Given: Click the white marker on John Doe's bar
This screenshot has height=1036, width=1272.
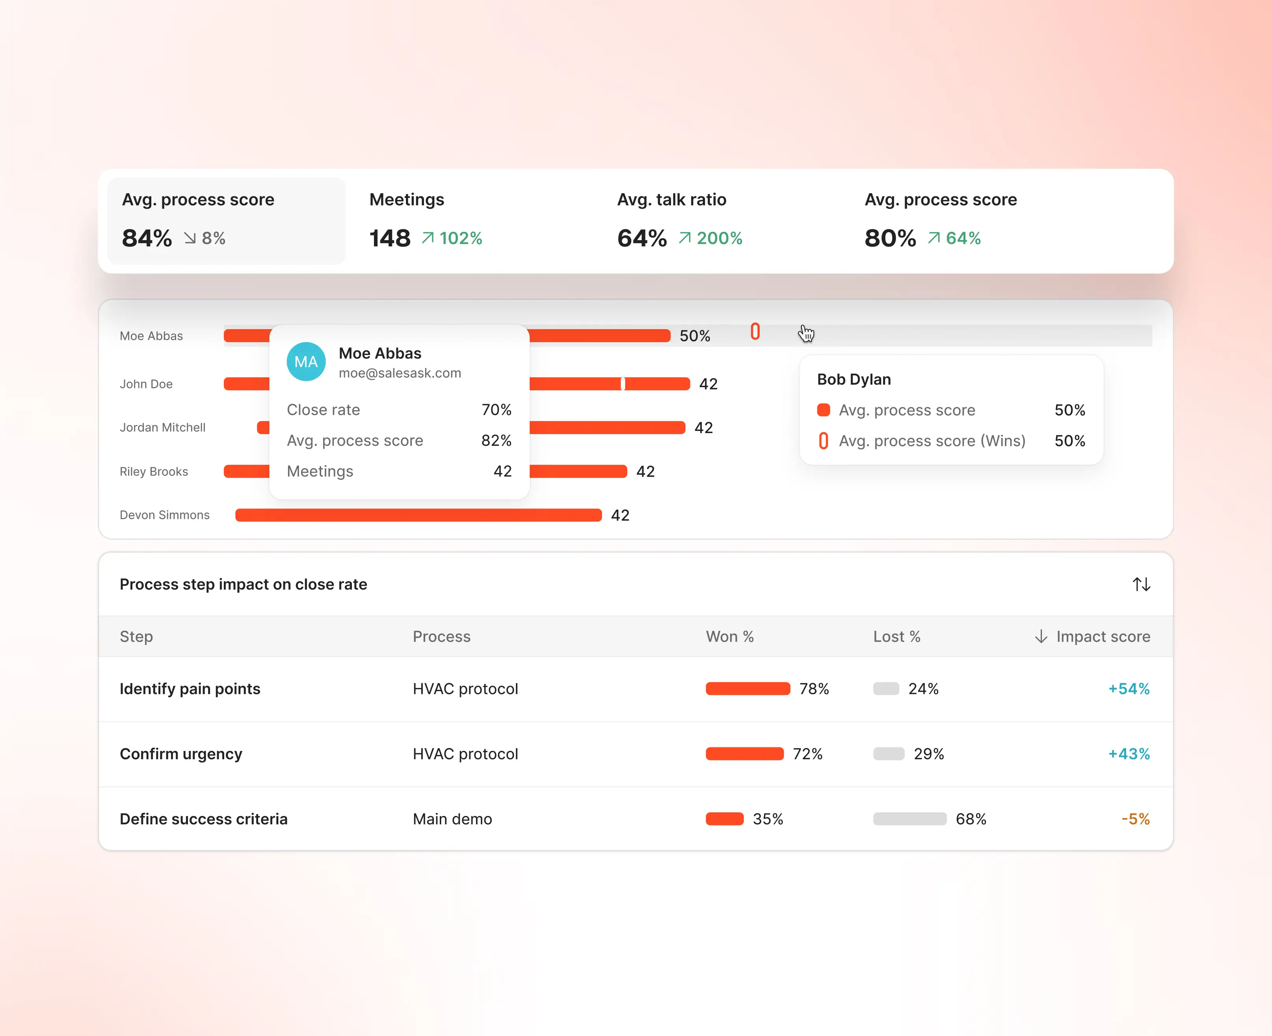Looking at the screenshot, I should tap(623, 384).
